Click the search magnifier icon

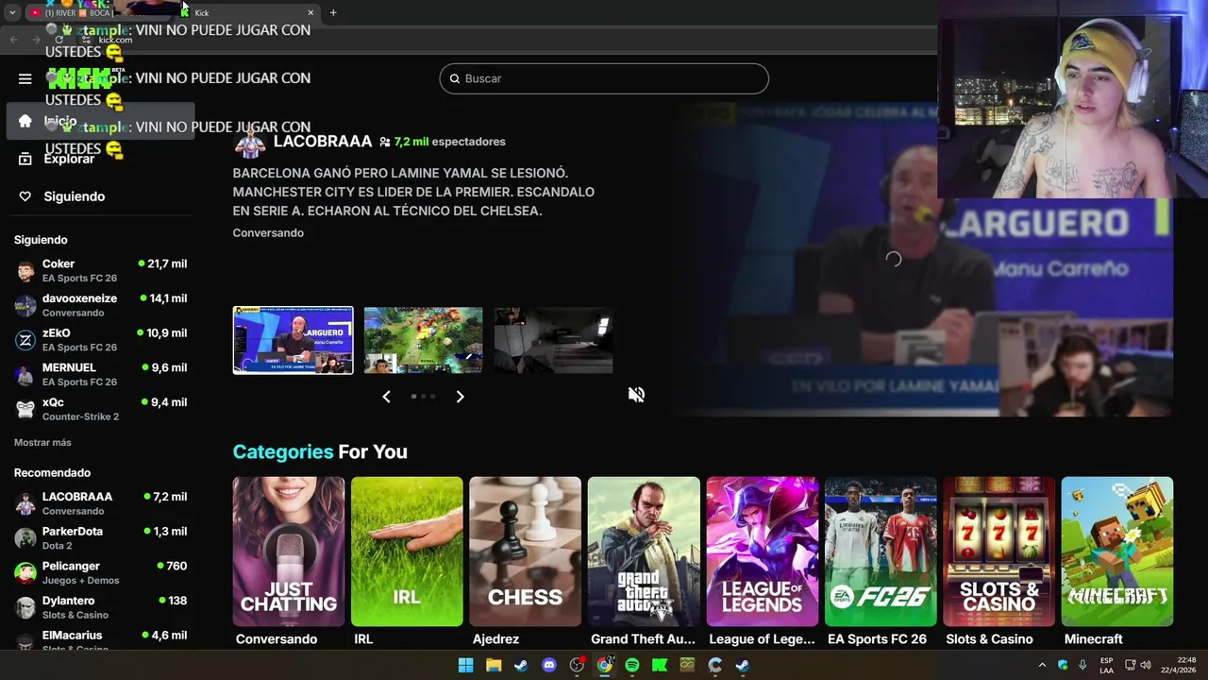click(x=454, y=78)
